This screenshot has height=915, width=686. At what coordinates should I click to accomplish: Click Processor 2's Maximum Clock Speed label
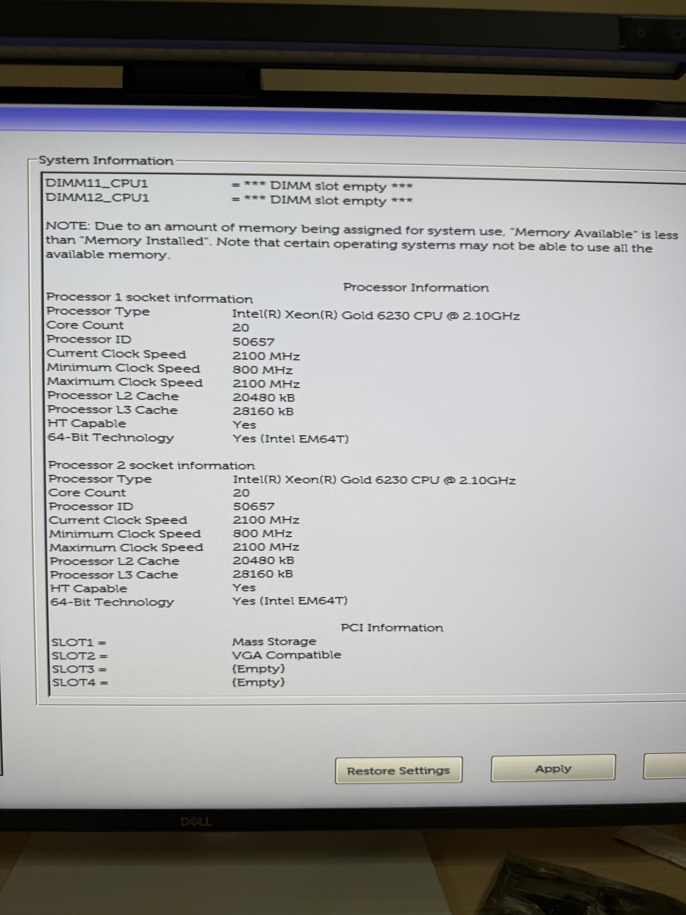pos(126,548)
